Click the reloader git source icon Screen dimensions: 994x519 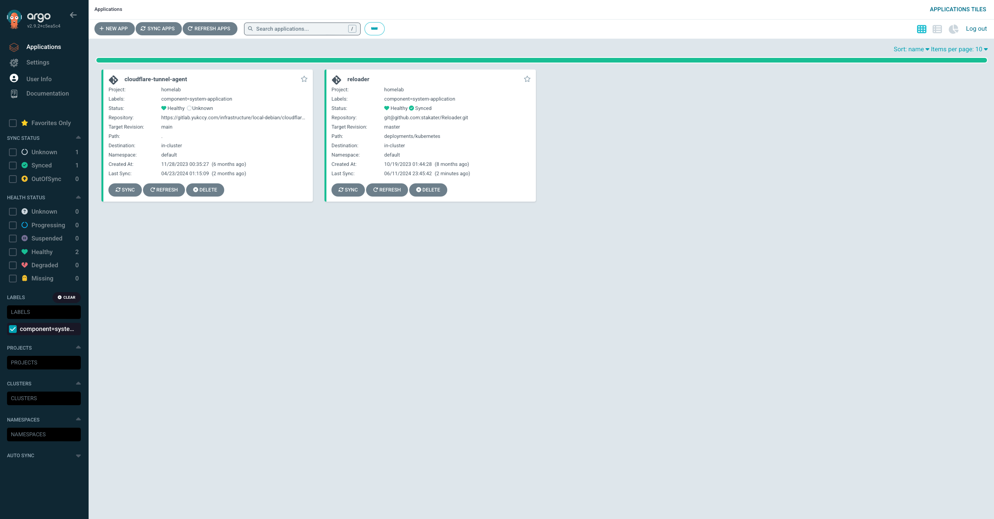[337, 80]
